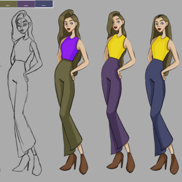Select the navy blue palette swatch
This screenshot has width=182, height=182.
pyautogui.click(x=44, y=4)
